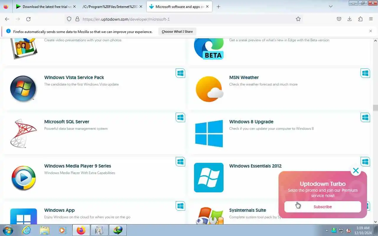The image size is (378, 236).
Task: Click Windows platform badge on MSN Weather card
Action: [x=365, y=73]
